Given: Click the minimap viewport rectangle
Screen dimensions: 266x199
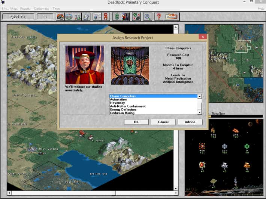Looking at the screenshot, I should [x=241, y=43].
